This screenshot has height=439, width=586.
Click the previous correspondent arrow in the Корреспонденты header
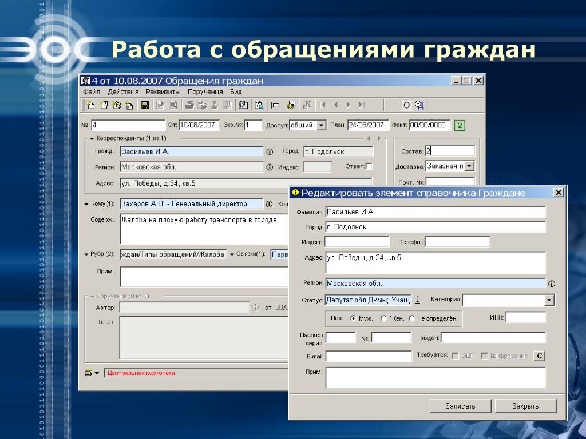368,138
